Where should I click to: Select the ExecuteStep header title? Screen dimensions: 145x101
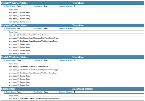coord(8,89)
